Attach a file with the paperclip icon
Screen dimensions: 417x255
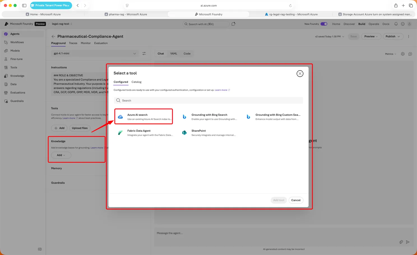[401, 242]
